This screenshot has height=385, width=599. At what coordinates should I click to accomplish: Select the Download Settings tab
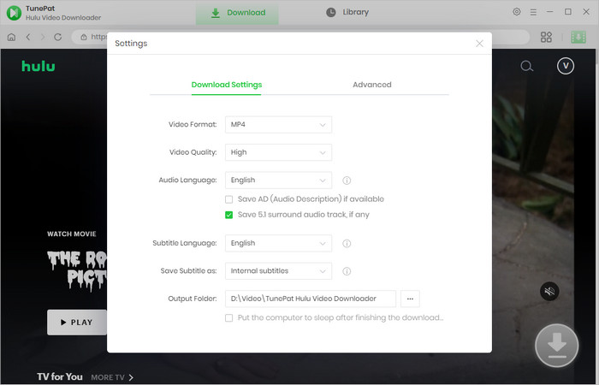coord(227,85)
